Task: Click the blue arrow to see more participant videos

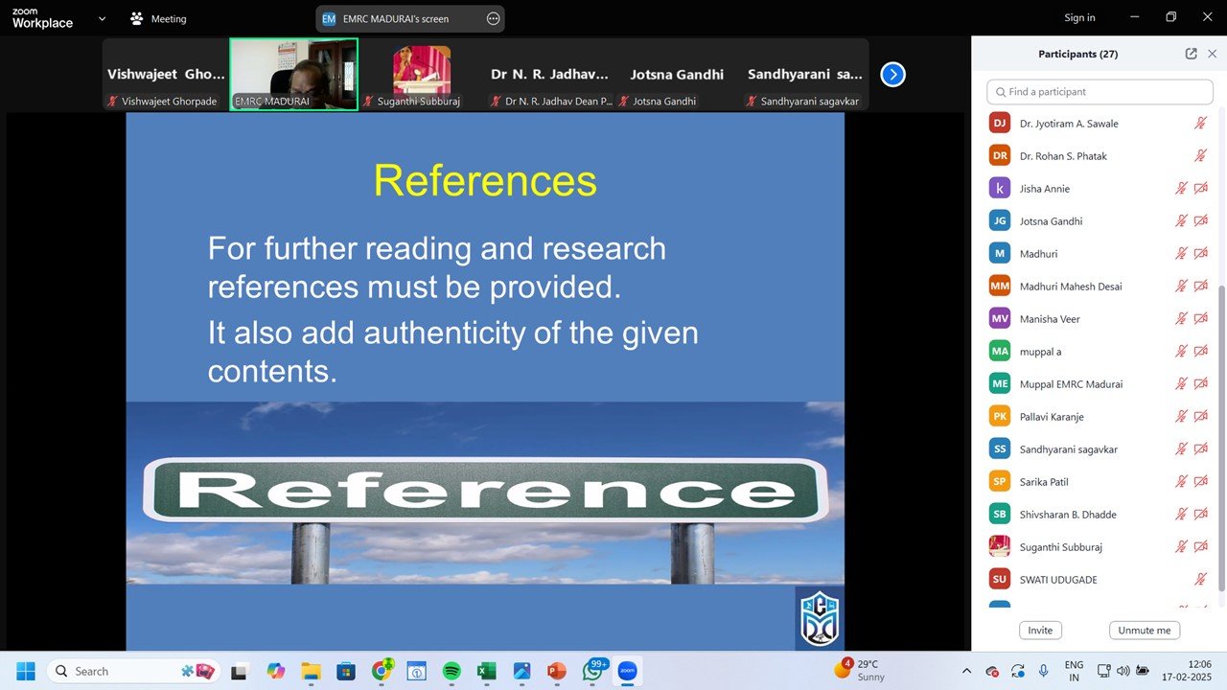Action: [892, 74]
